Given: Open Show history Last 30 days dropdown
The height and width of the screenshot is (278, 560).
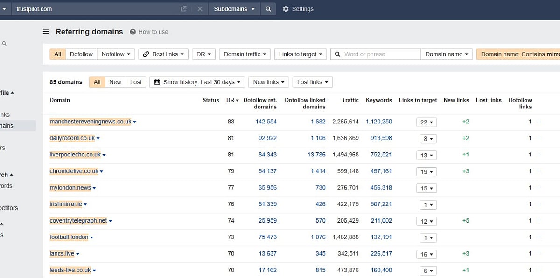Looking at the screenshot, I should (197, 82).
